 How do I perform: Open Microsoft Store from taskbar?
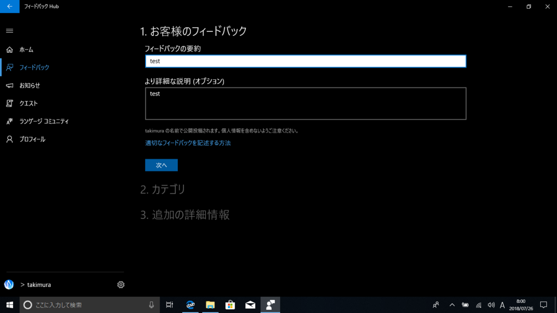pos(230,305)
